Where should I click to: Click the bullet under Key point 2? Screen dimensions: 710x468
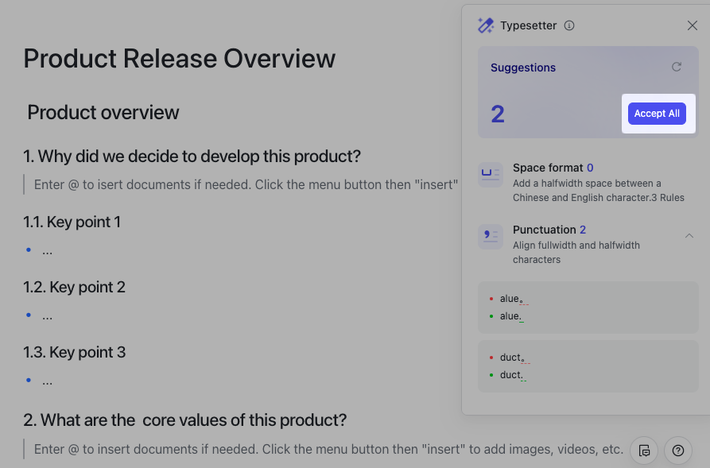[47, 315]
